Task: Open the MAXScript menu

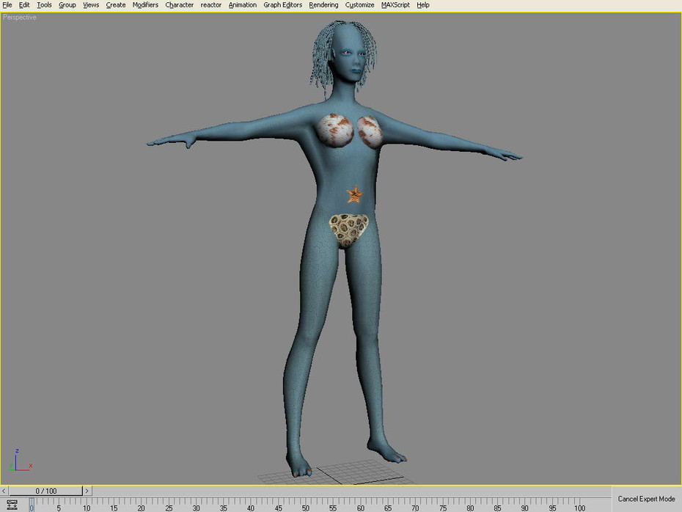Action: point(395,5)
